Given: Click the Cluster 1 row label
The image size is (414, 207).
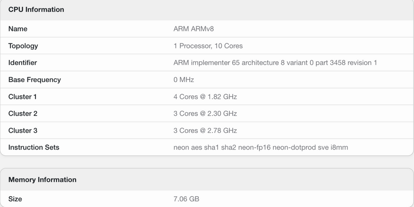Looking at the screenshot, I should click(23, 97).
